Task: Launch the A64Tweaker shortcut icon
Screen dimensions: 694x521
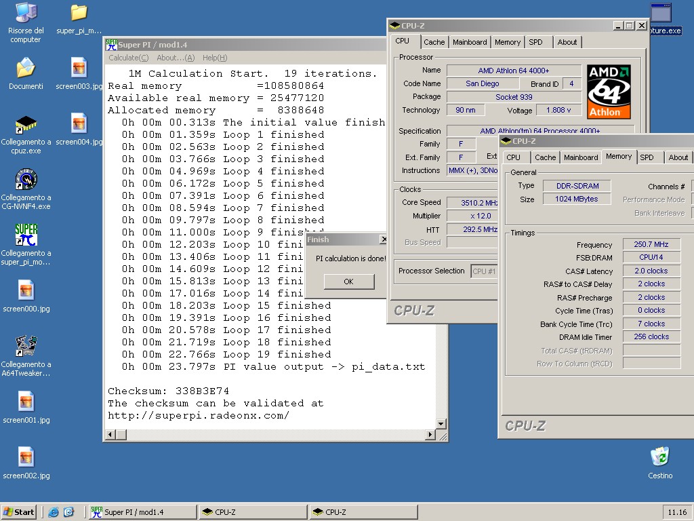Action: coord(26,346)
